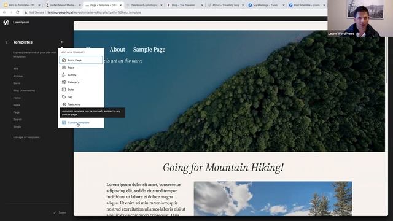Open the Single template in the sidebar
The width and height of the screenshot is (393, 221).
17,127
